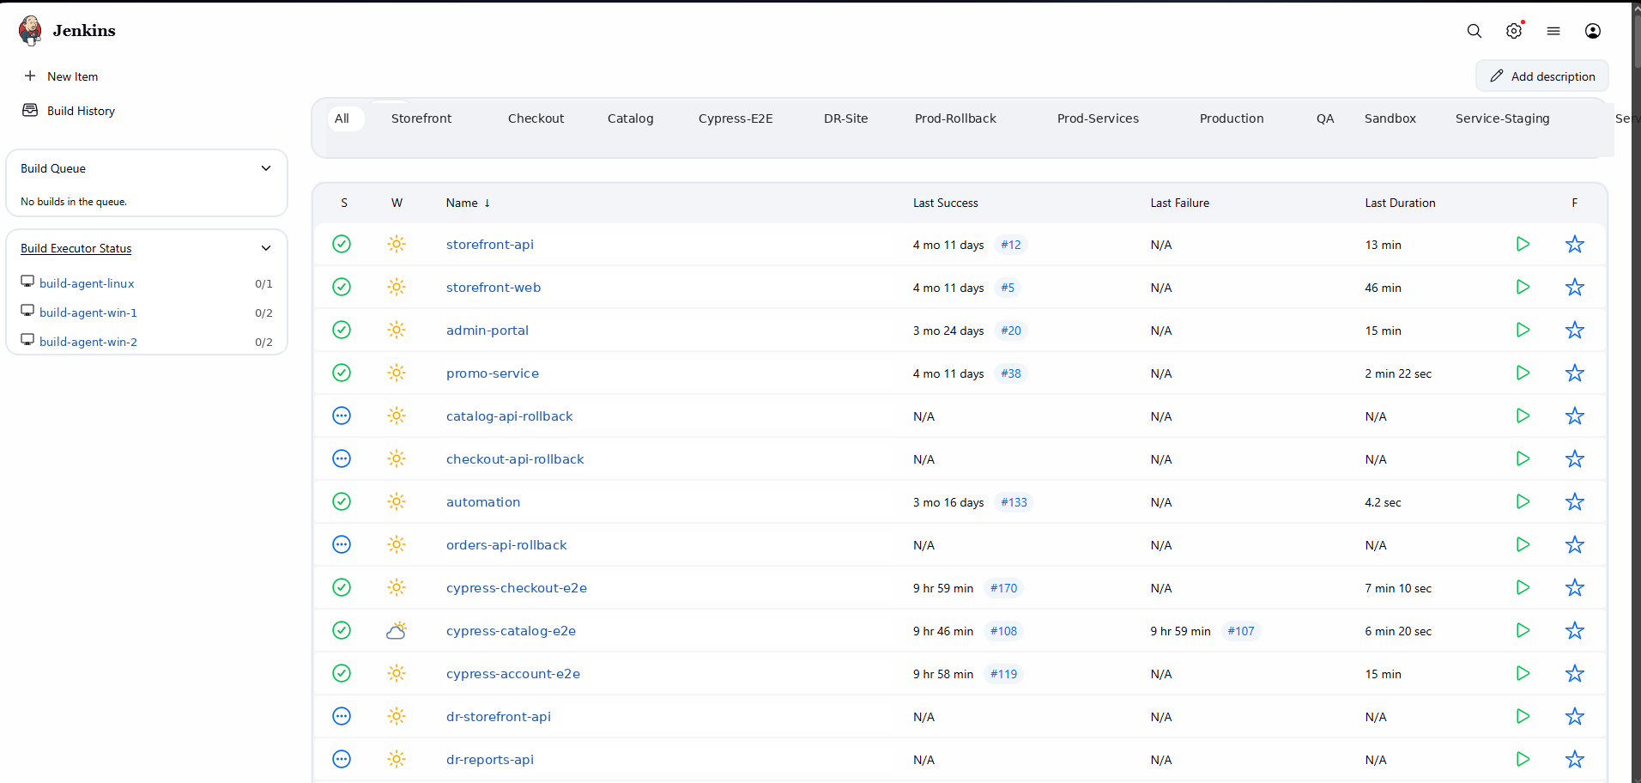Open Manage Jenkins gear icon
Screen dimensions: 1641x783
pos(1514,31)
